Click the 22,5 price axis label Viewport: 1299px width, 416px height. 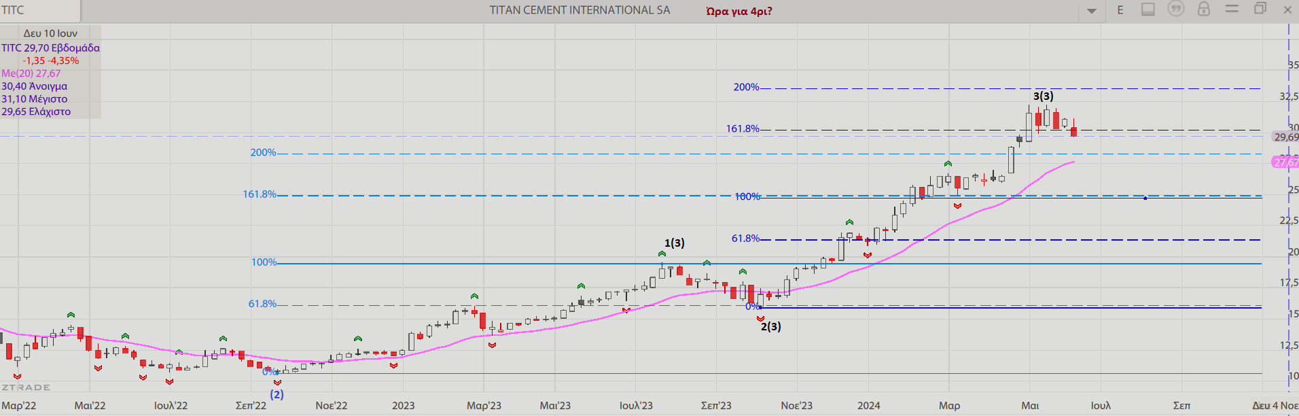(1289, 220)
